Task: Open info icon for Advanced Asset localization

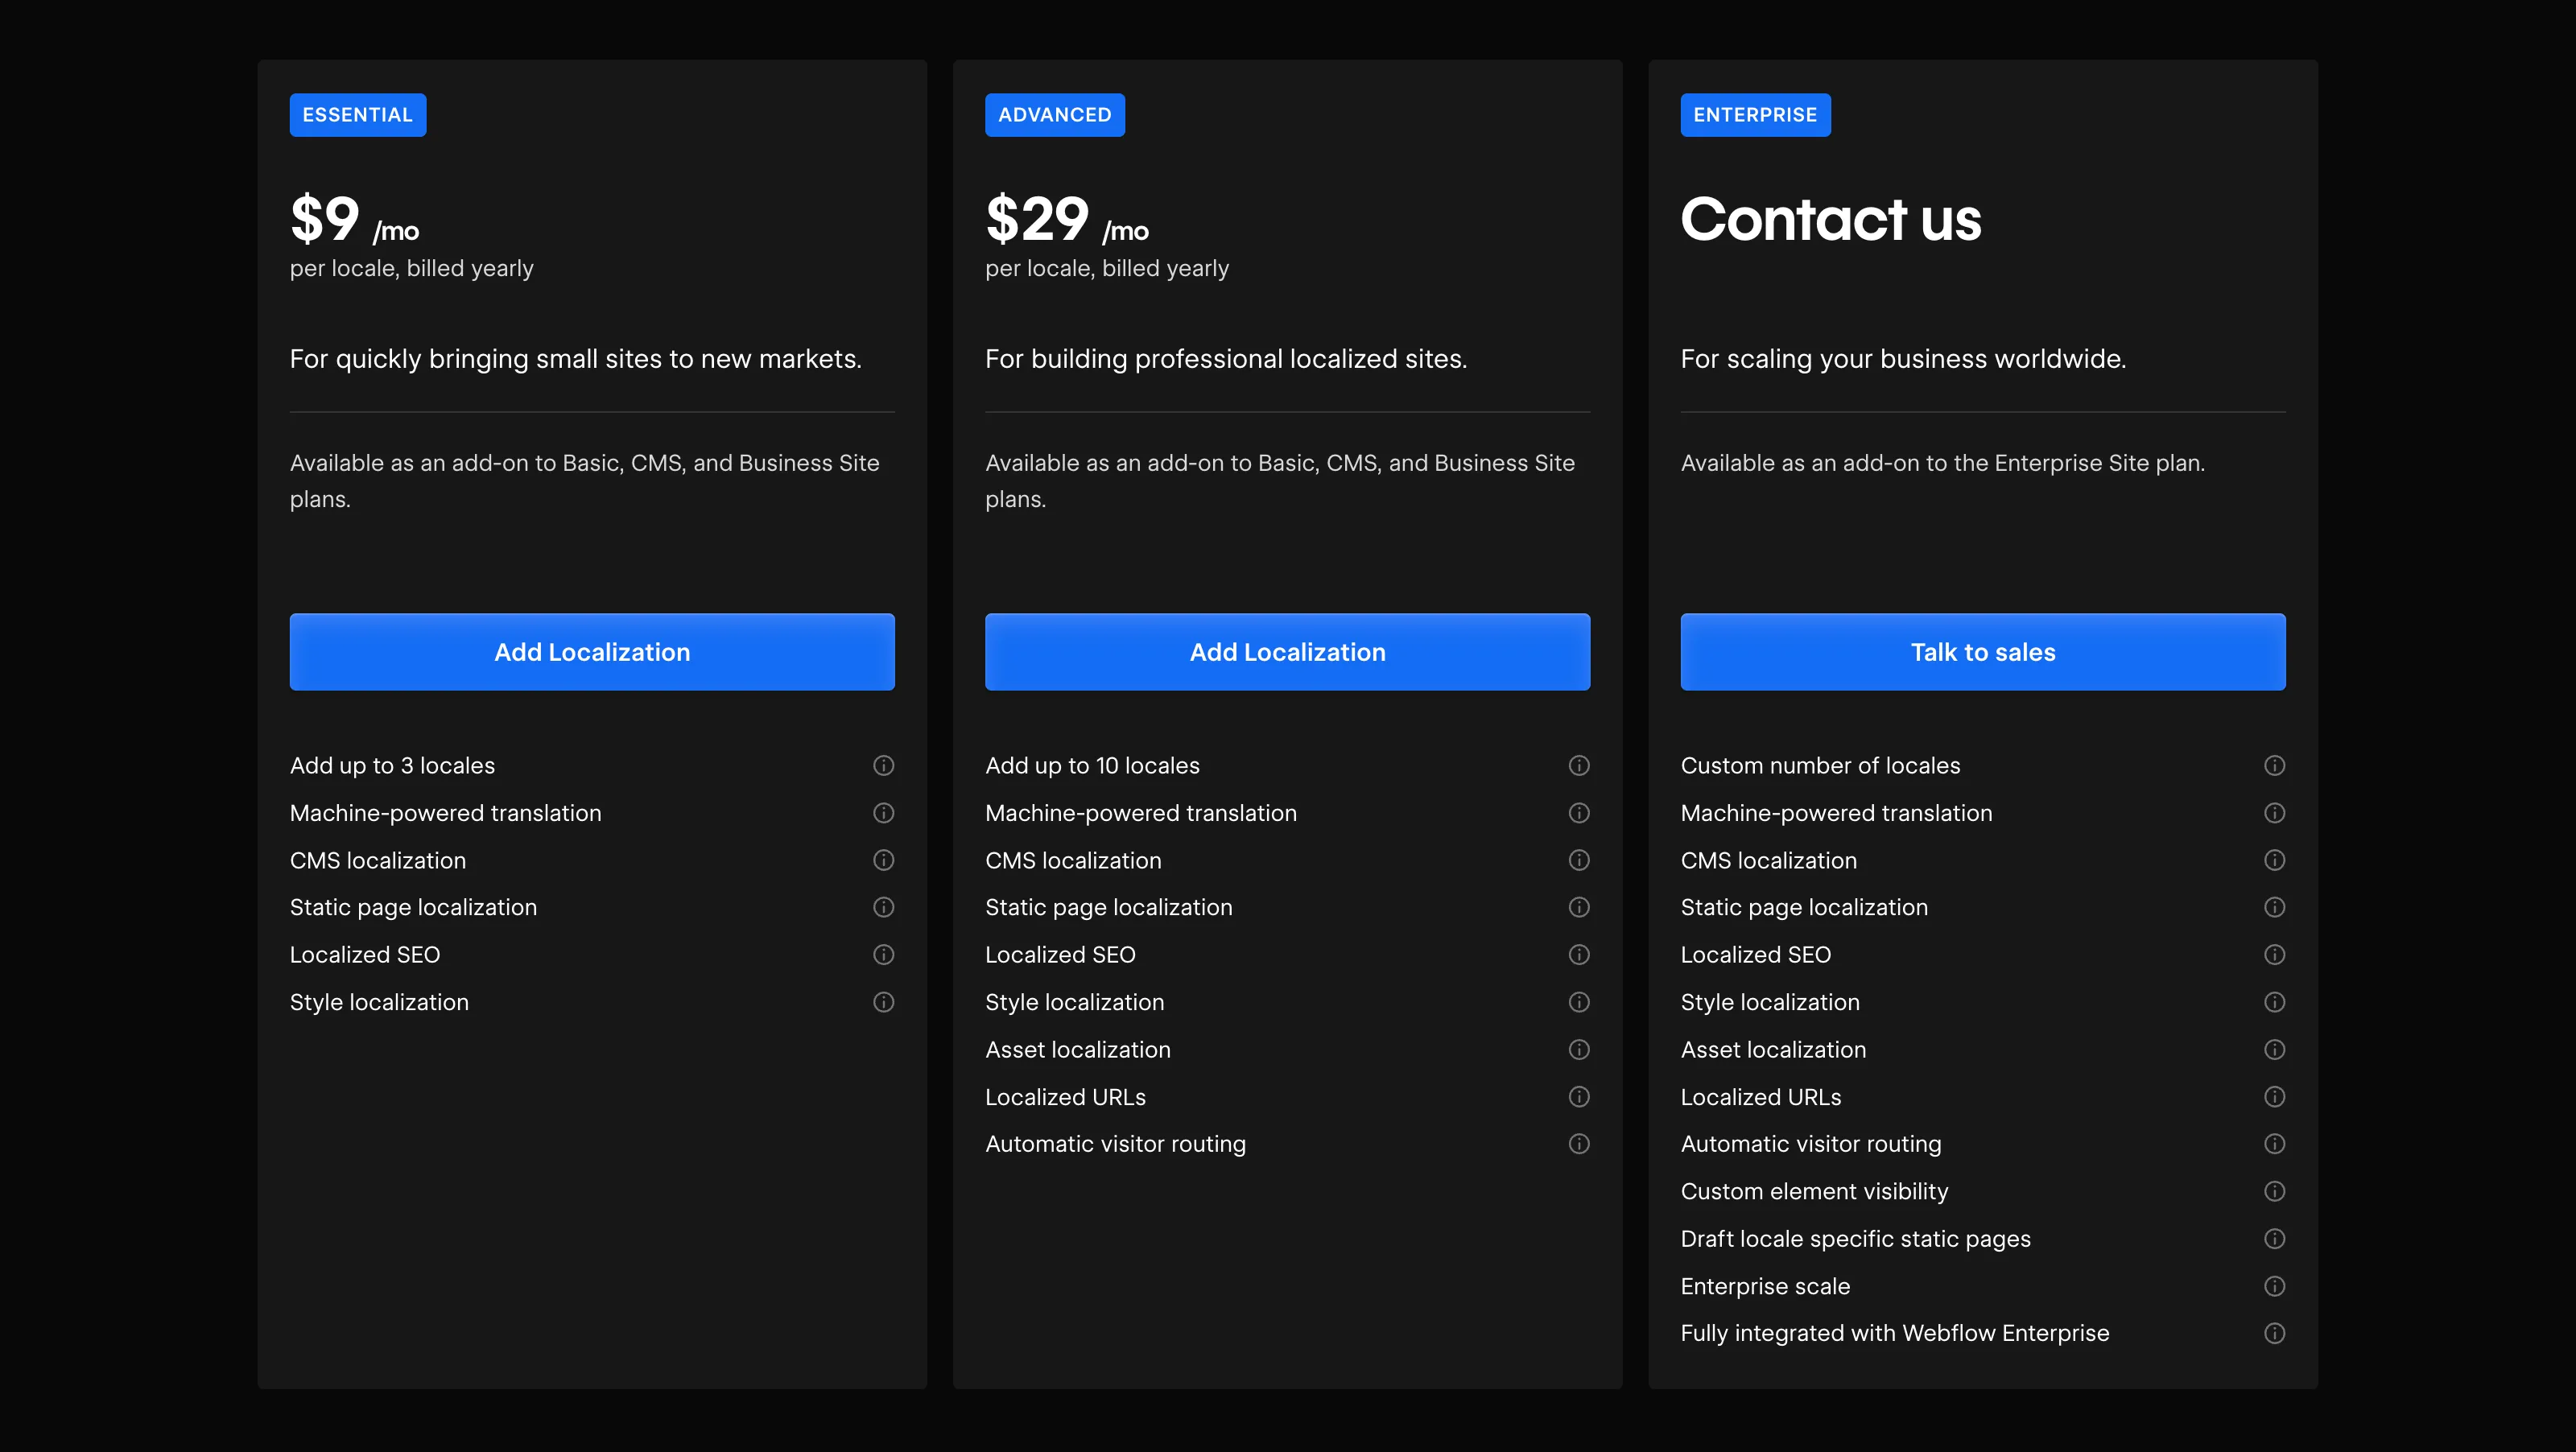Action: pos(1578,1049)
